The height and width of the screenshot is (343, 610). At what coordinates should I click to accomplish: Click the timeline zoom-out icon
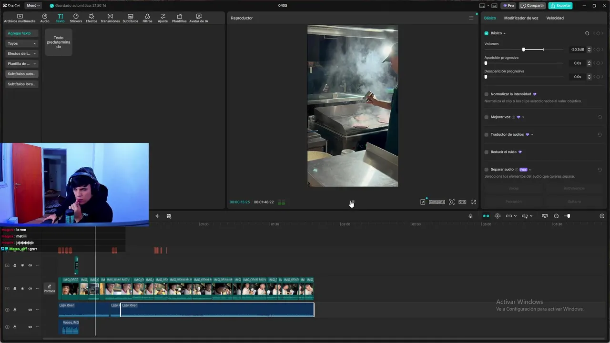coord(556,216)
